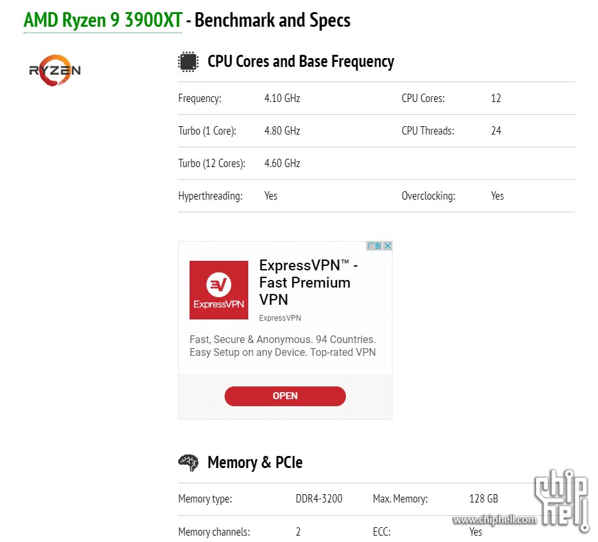Screen dimensions: 598x542
Task: Select the Hyperthreading value 'Yes'
Action: coord(271,196)
